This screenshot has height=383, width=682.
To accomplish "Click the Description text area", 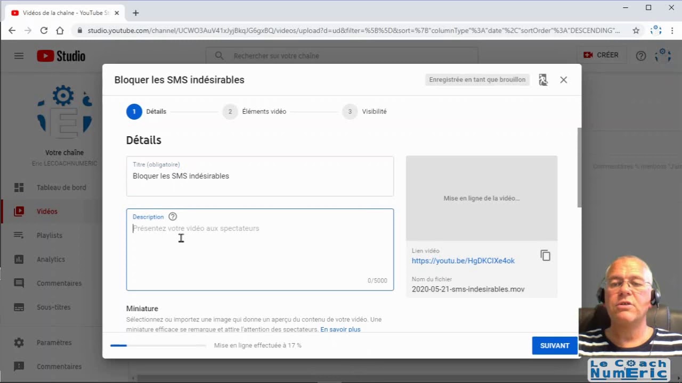I will coord(260,249).
